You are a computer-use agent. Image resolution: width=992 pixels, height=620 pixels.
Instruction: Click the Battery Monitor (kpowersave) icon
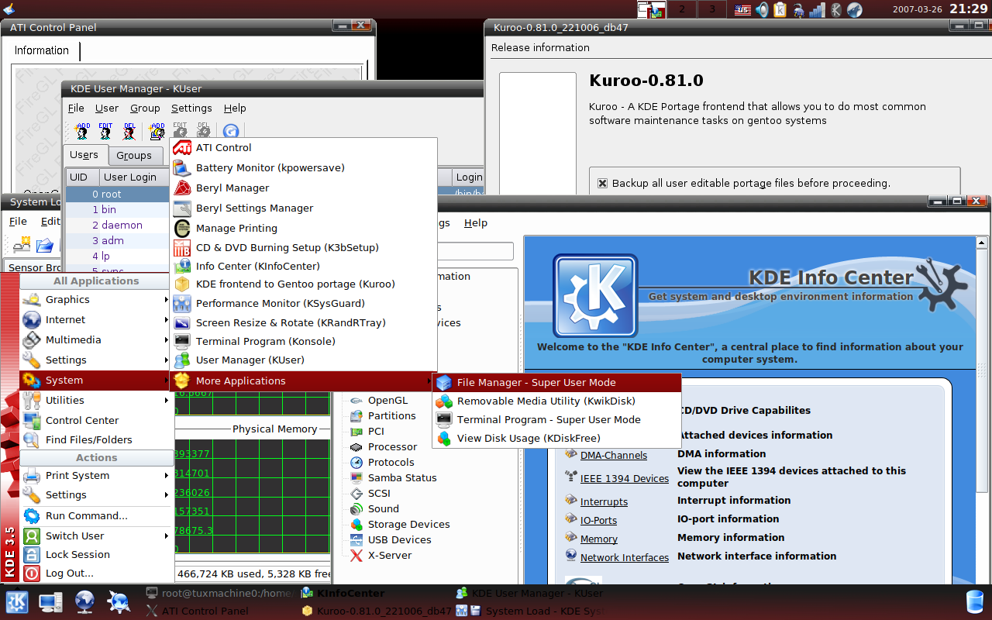tap(182, 167)
